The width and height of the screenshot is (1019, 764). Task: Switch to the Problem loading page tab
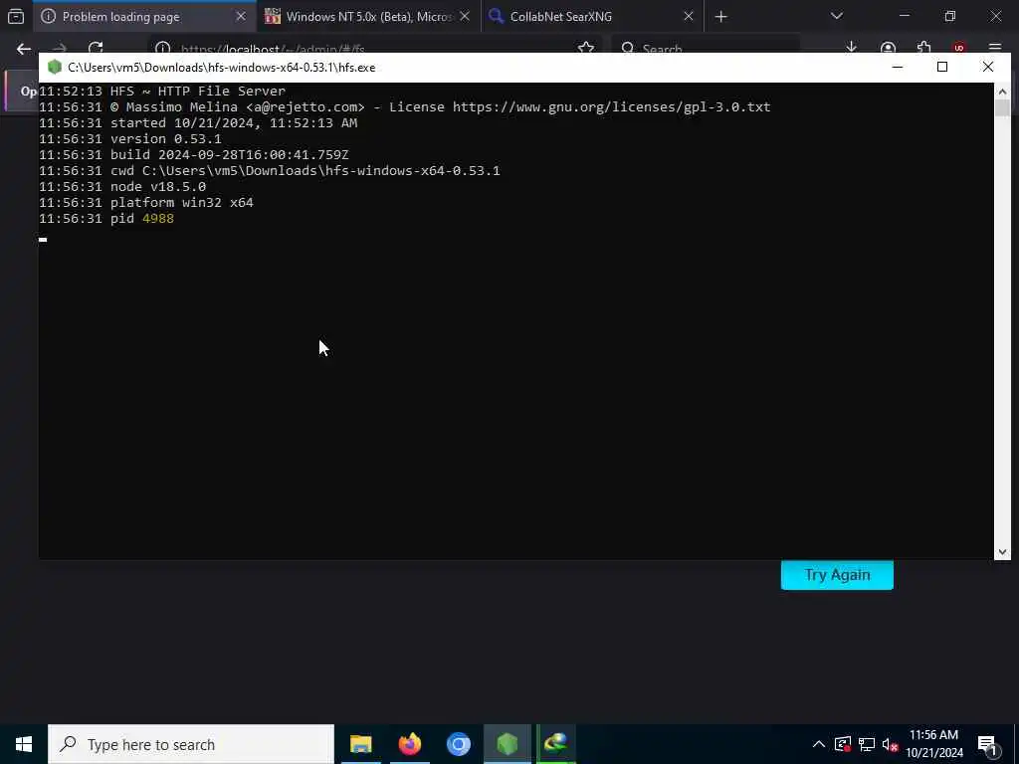pyautogui.click(x=144, y=16)
